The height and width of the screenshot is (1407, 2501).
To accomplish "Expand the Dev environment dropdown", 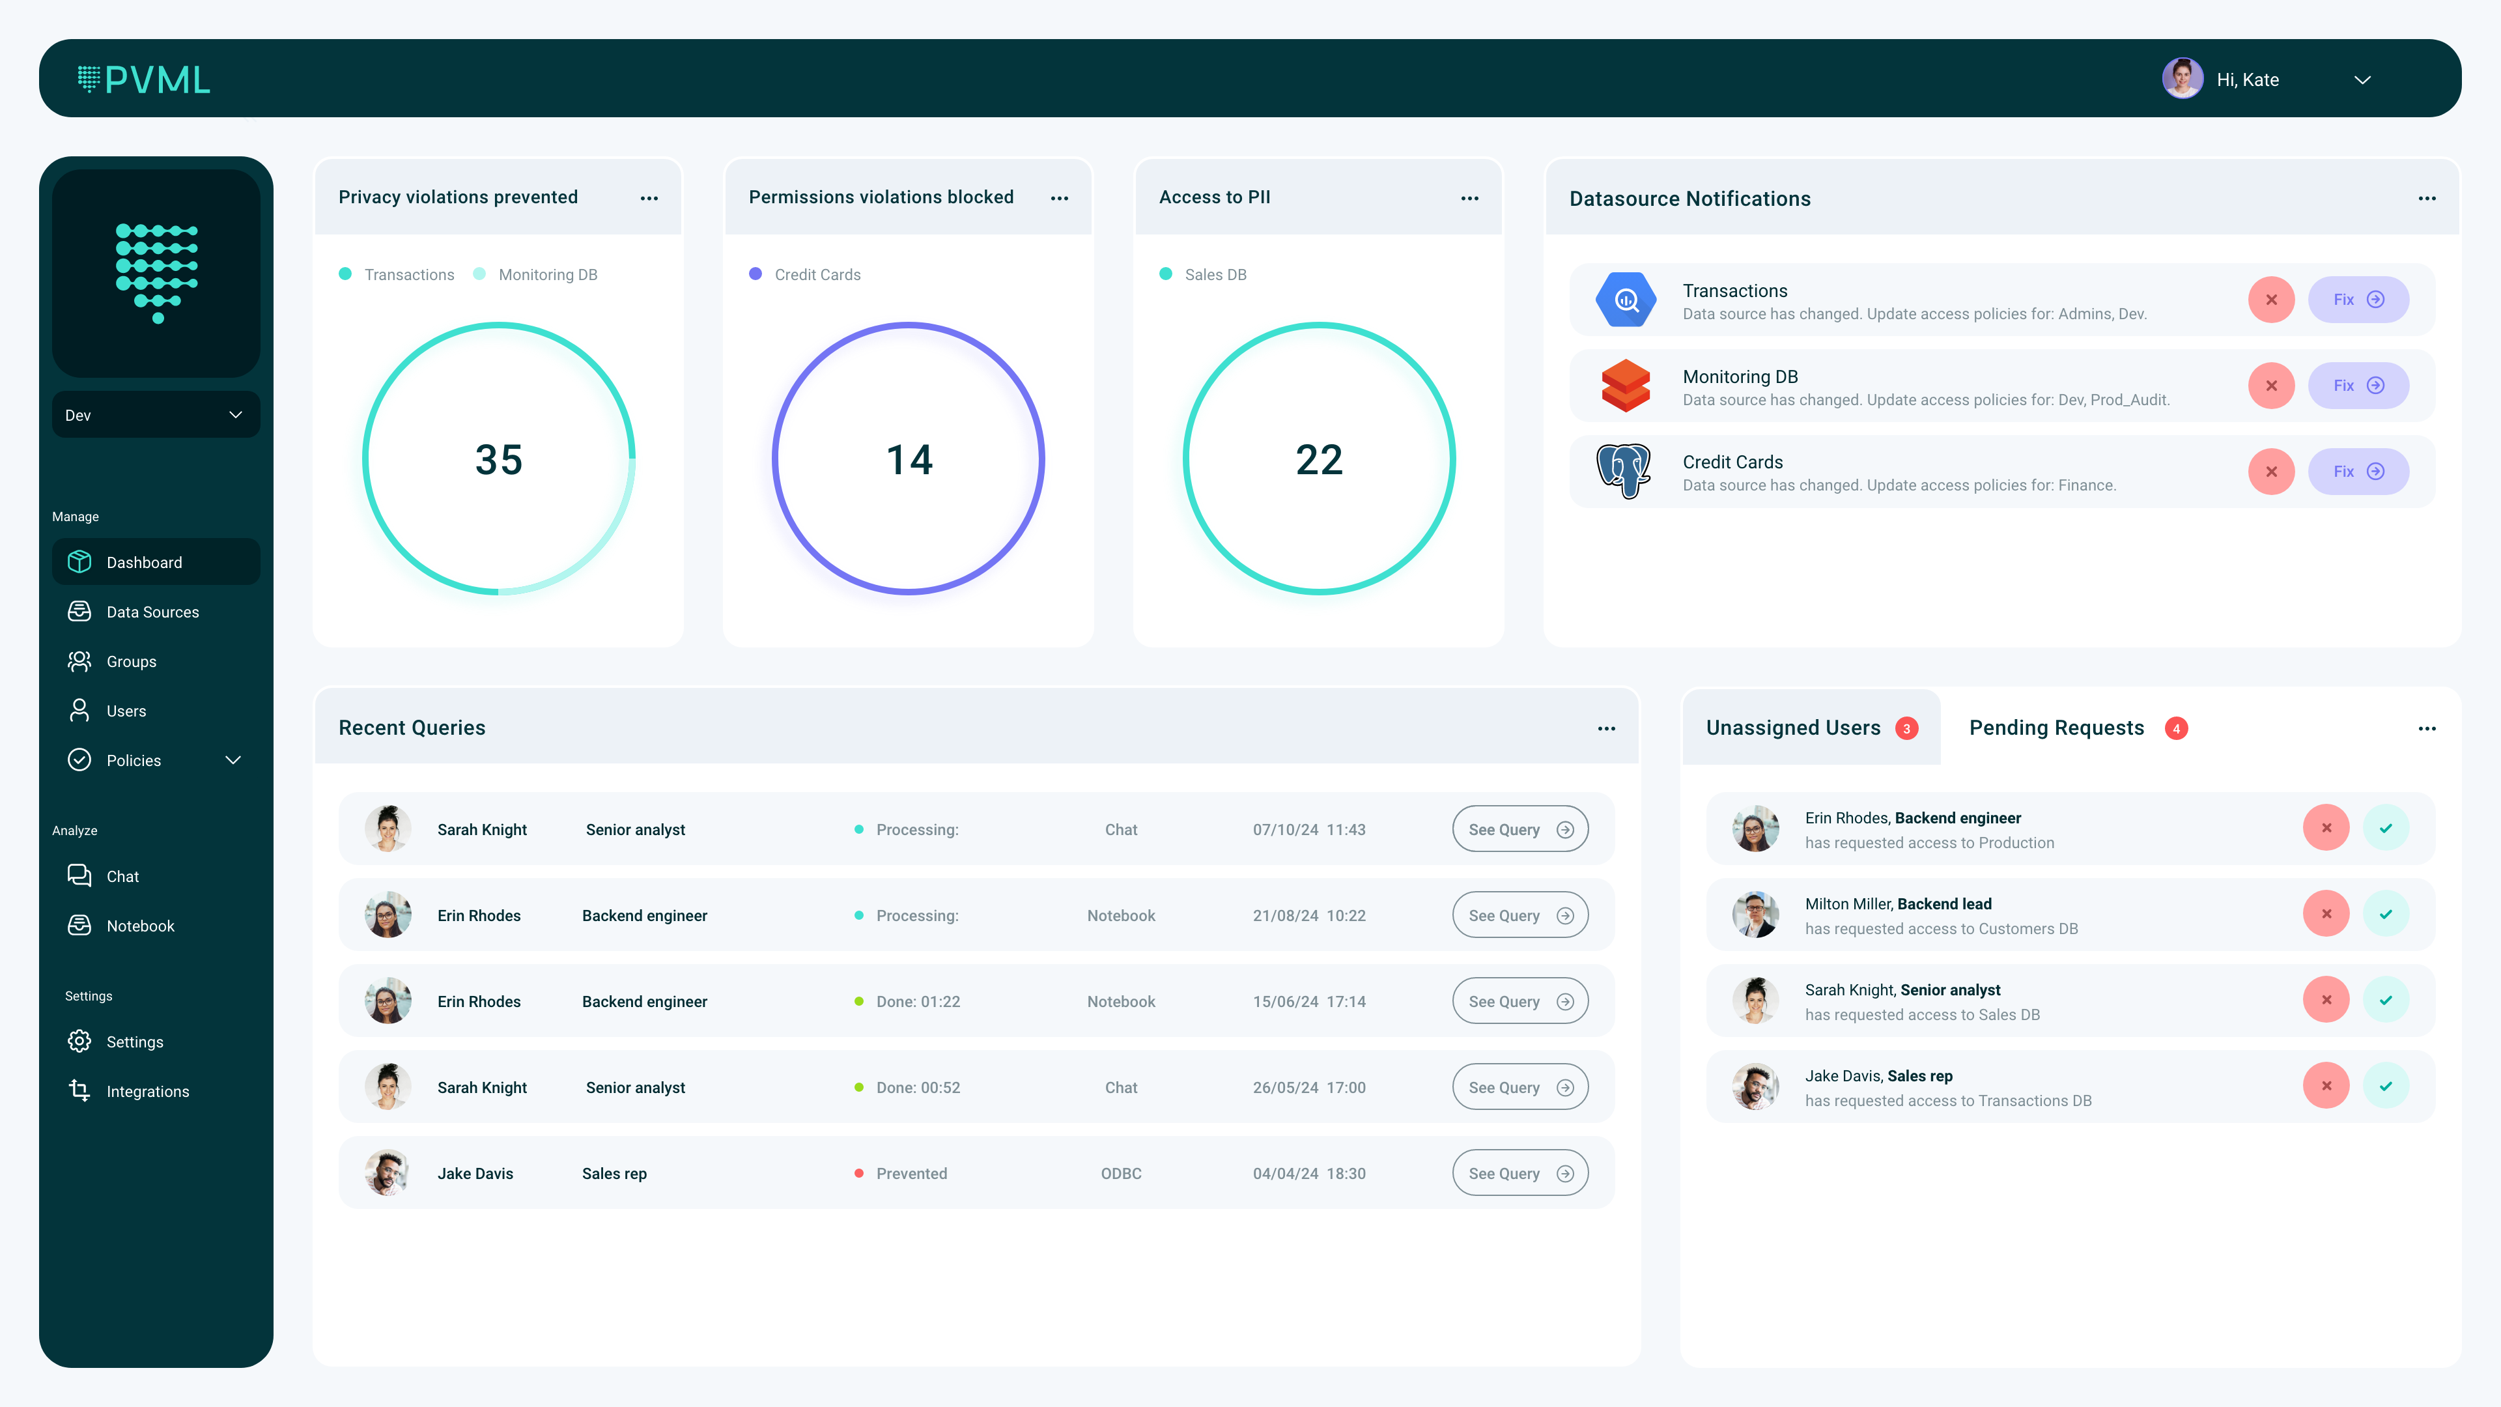I will 156,415.
